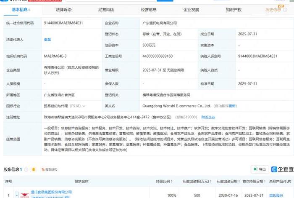
Task: Click the 100% shareholding ratio cell
Action: pyautogui.click(x=171, y=195)
